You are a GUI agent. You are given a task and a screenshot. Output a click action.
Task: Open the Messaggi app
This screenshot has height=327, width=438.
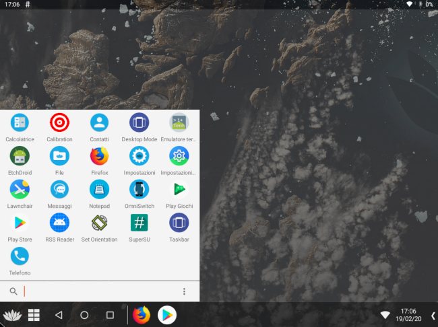[59, 190]
